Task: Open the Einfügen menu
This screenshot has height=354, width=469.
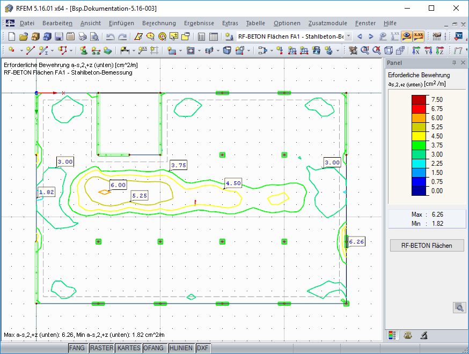Action: click(x=121, y=23)
